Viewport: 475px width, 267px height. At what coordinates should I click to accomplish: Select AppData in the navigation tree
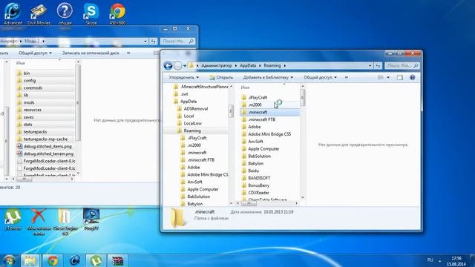[x=188, y=102]
